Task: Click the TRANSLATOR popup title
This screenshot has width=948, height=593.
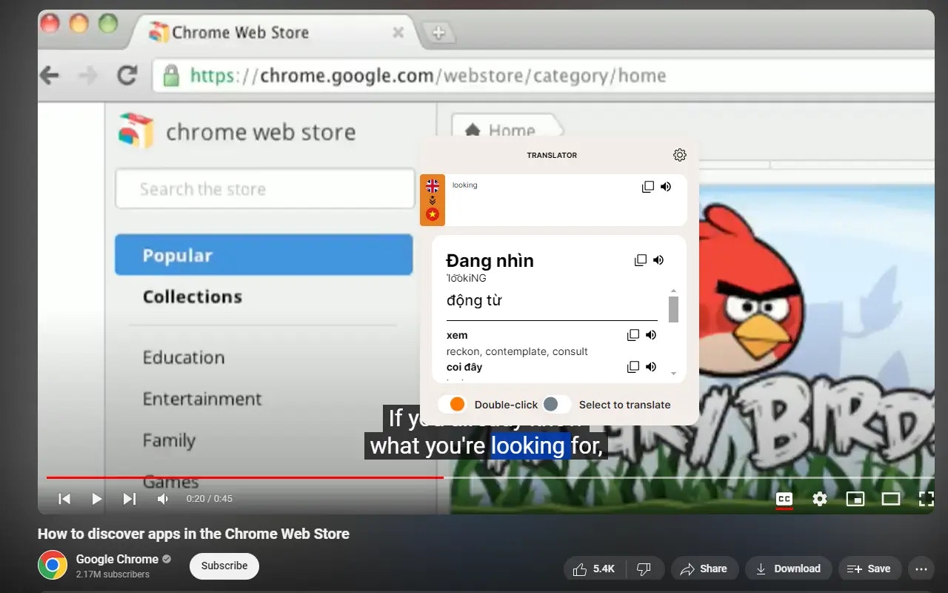Action: [x=552, y=156]
